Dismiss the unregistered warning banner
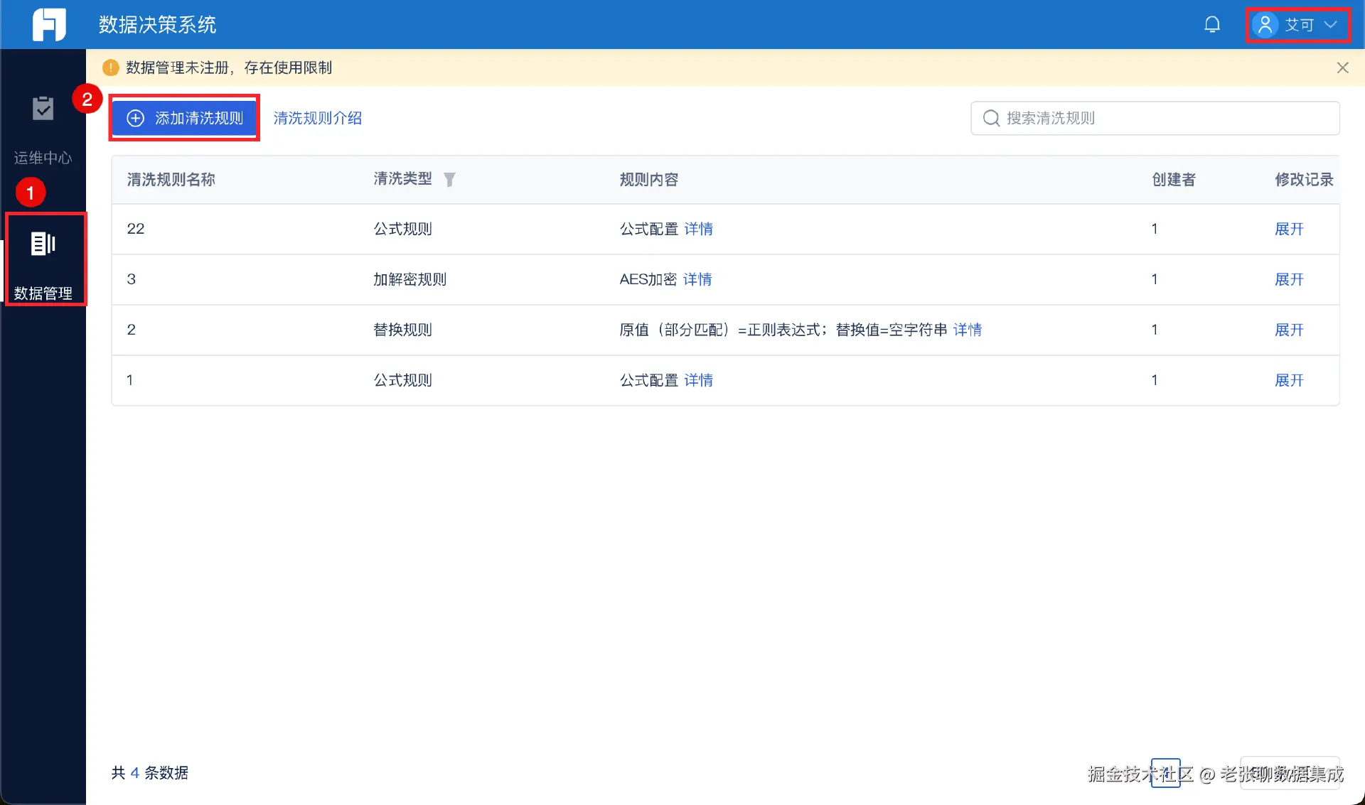 [x=1342, y=67]
